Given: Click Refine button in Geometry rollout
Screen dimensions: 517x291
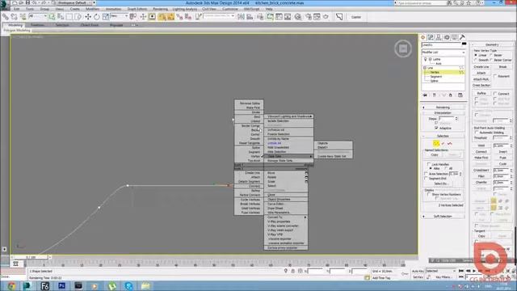Looking at the screenshot, I should [481, 94].
